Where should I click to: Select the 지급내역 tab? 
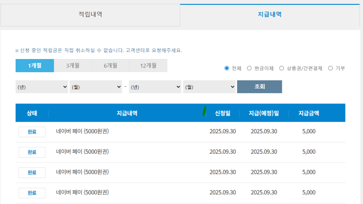click(x=270, y=15)
